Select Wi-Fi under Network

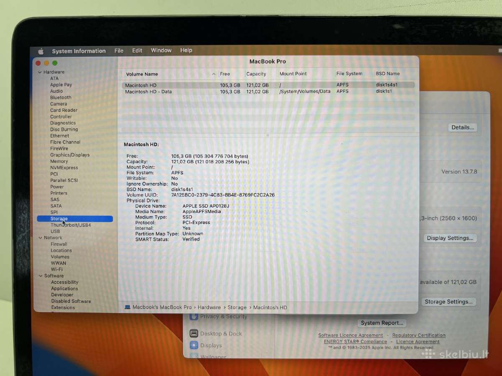pyautogui.click(x=57, y=269)
